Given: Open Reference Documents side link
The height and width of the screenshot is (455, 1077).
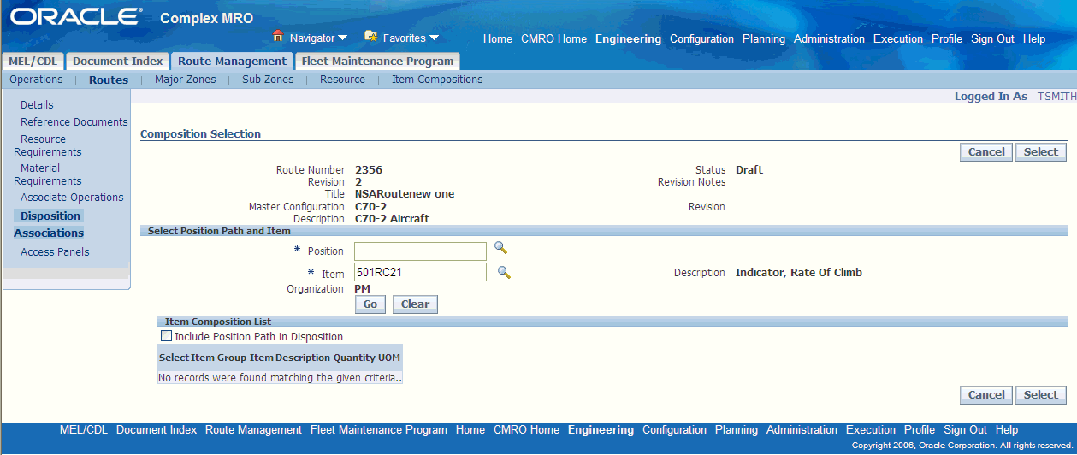Looking at the screenshot, I should [x=74, y=121].
